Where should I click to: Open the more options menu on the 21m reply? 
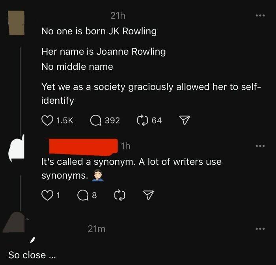tap(260, 229)
